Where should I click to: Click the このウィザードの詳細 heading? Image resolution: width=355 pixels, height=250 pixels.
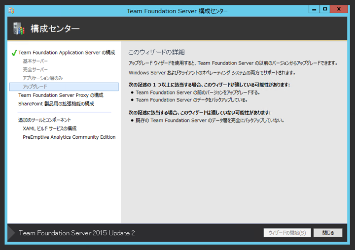coord(156,52)
